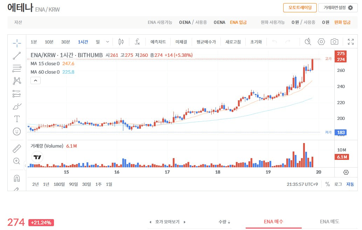362x230 pixels.
Task: Open the fx indicators menu
Action: (137, 42)
